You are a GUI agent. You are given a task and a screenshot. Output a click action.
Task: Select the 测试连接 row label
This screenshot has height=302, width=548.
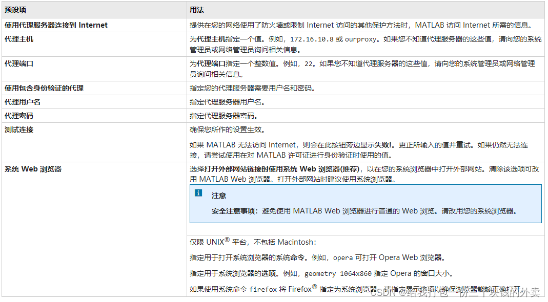coord(19,130)
